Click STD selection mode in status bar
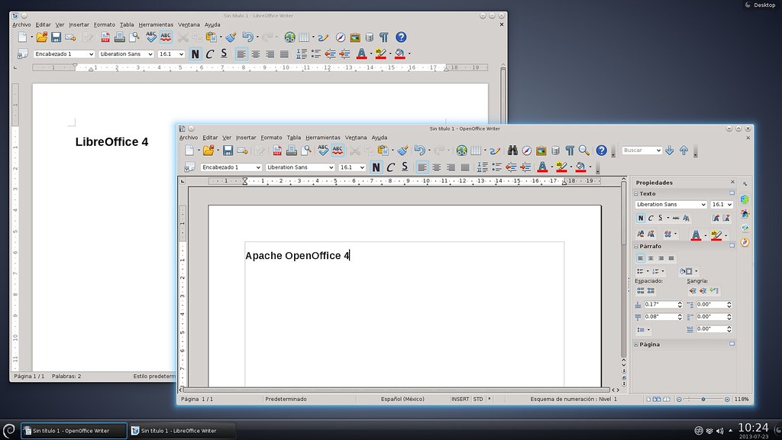Viewport: 782px width, 440px height. point(478,399)
